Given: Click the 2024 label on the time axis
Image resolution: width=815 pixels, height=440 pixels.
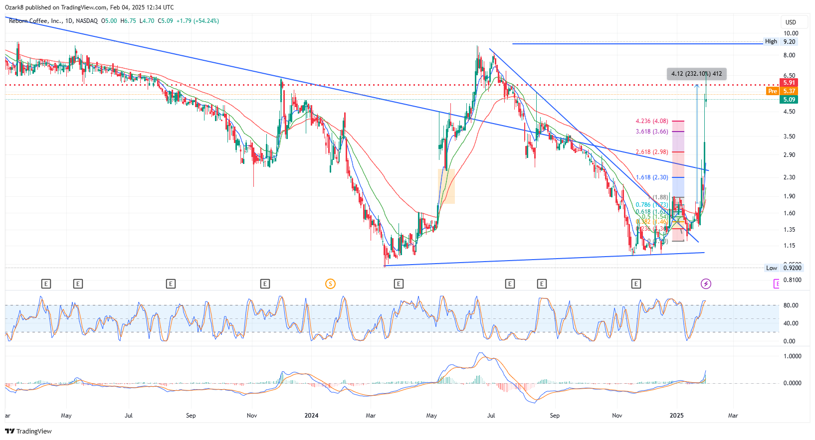Looking at the screenshot, I should click(x=311, y=416).
